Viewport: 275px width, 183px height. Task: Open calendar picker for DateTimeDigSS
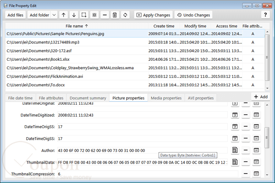(235, 138)
